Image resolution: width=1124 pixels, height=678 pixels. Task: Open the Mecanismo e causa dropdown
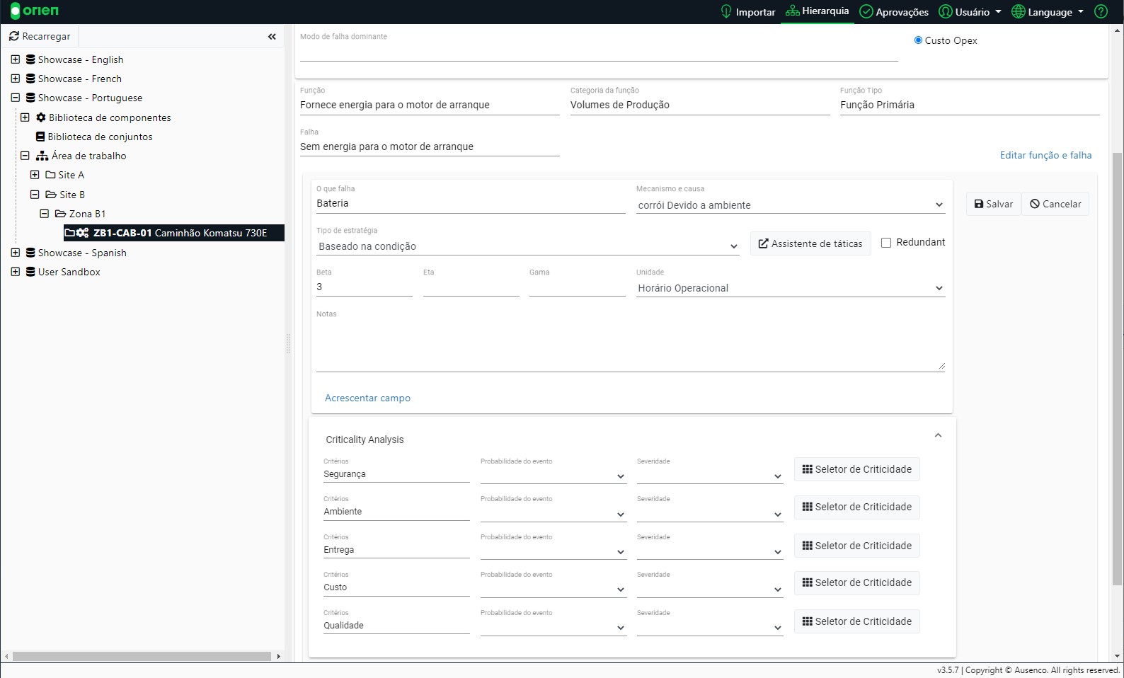pos(791,205)
